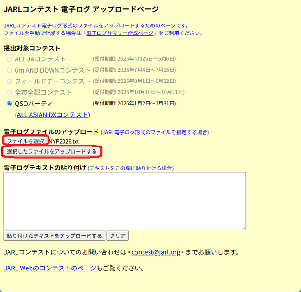Viewport: 301px width, 292px height.
Task: Click inside the 電子ログテキスト paste textarea
Action: (125, 201)
